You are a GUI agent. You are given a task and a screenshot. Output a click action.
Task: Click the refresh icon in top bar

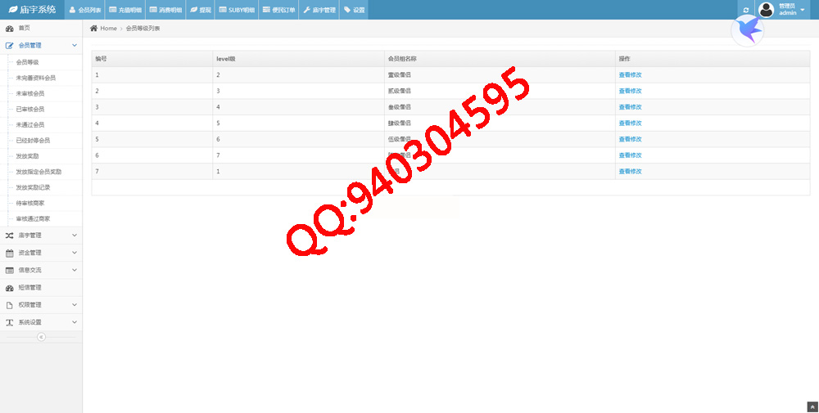point(745,10)
